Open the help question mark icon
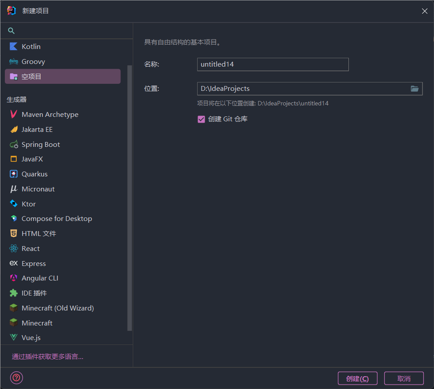The width and height of the screenshot is (434, 389). (x=16, y=378)
